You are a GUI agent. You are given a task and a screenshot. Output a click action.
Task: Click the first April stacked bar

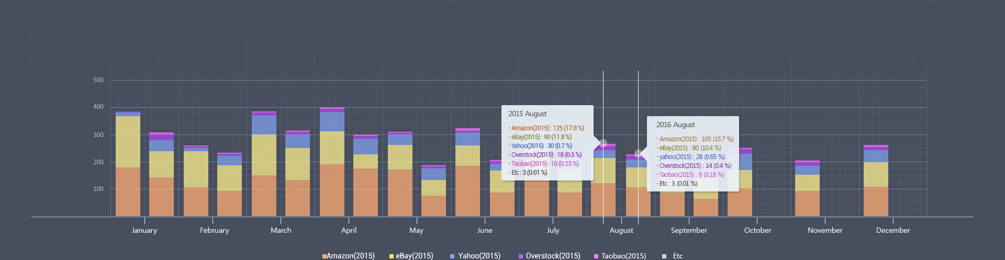[x=332, y=162]
